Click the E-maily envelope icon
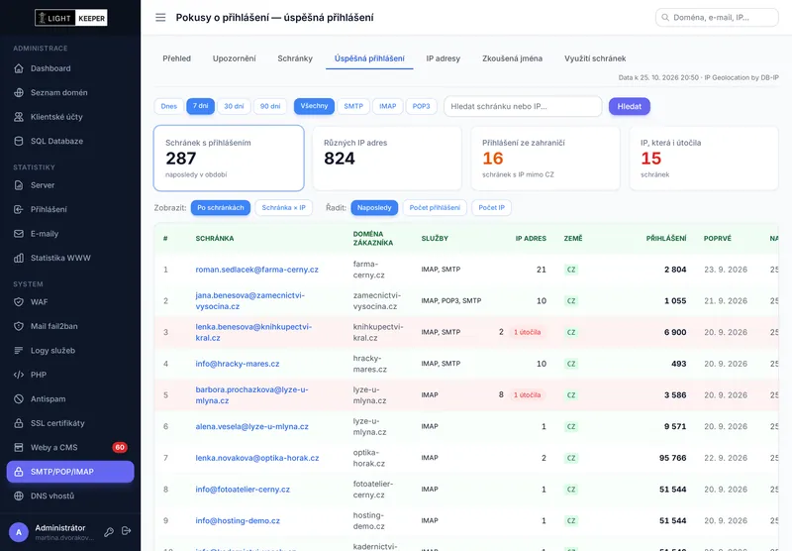792x551 pixels. [x=19, y=234]
